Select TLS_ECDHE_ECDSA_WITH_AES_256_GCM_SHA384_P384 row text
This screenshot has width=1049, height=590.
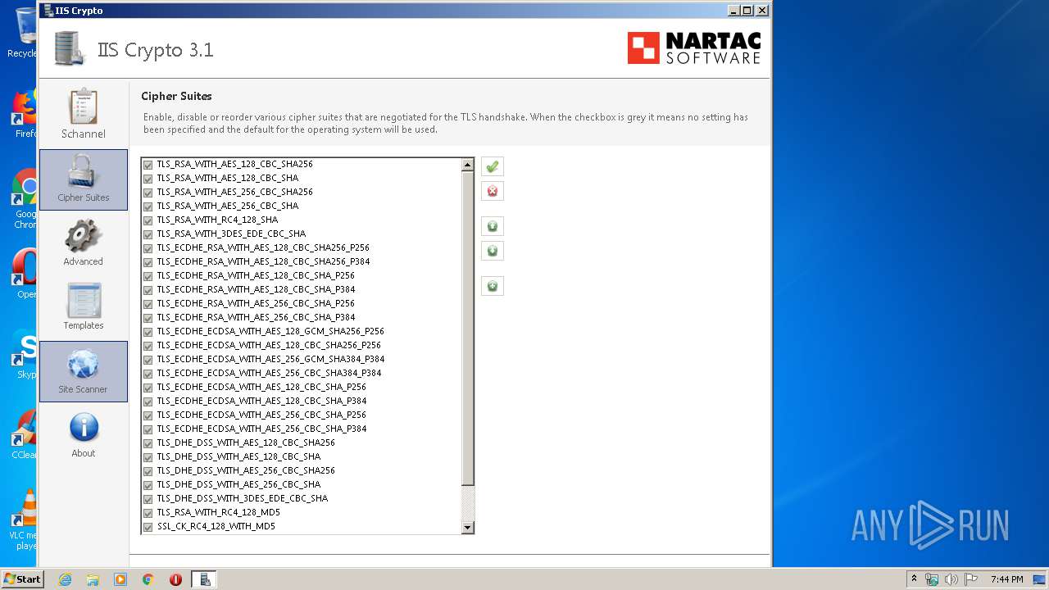pyautogui.click(x=270, y=359)
